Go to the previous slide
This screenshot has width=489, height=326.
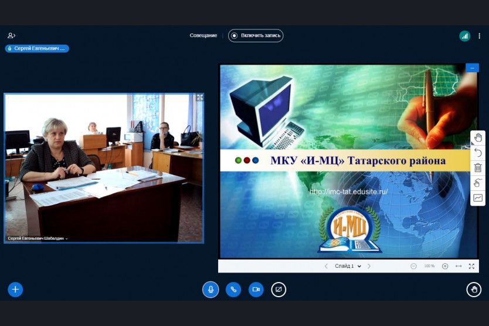326,266
